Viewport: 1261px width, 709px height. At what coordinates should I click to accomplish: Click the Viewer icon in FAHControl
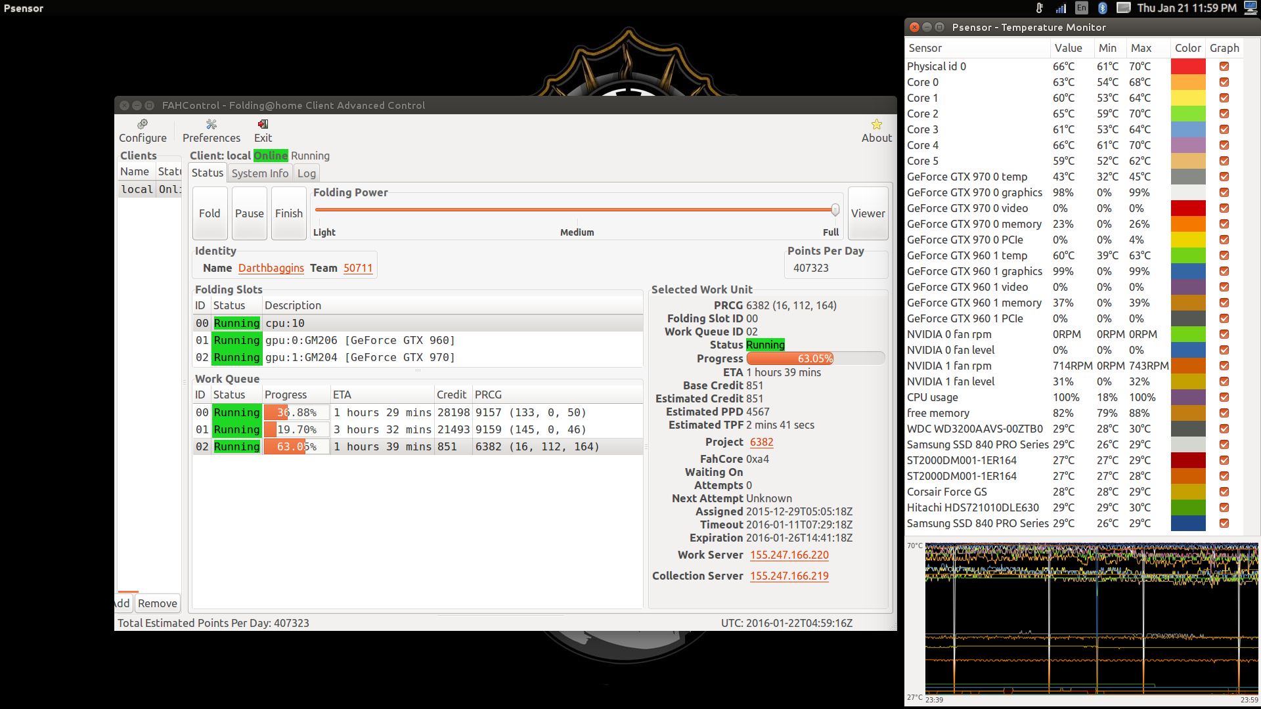(867, 212)
